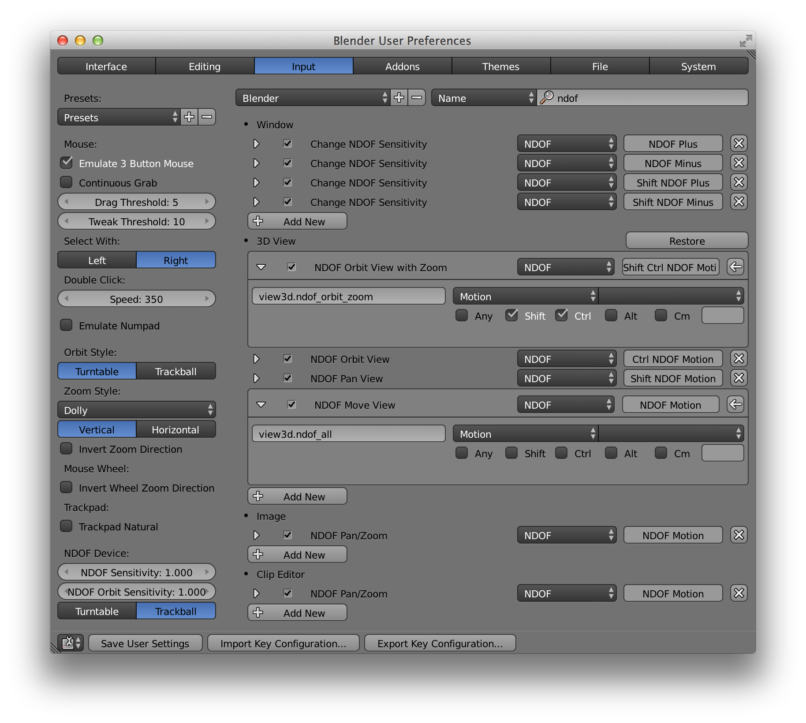The image size is (806, 723).
Task: Click Import Key Configuration
Action: pyautogui.click(x=283, y=643)
